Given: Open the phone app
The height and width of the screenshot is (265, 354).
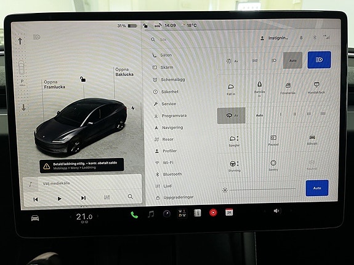Looking at the screenshot, I should pyautogui.click(x=134, y=215).
